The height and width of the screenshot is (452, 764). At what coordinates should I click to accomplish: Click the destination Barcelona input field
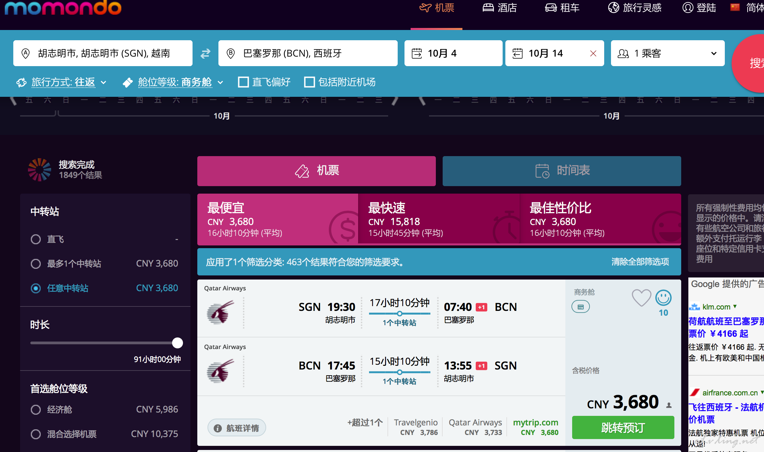(308, 53)
